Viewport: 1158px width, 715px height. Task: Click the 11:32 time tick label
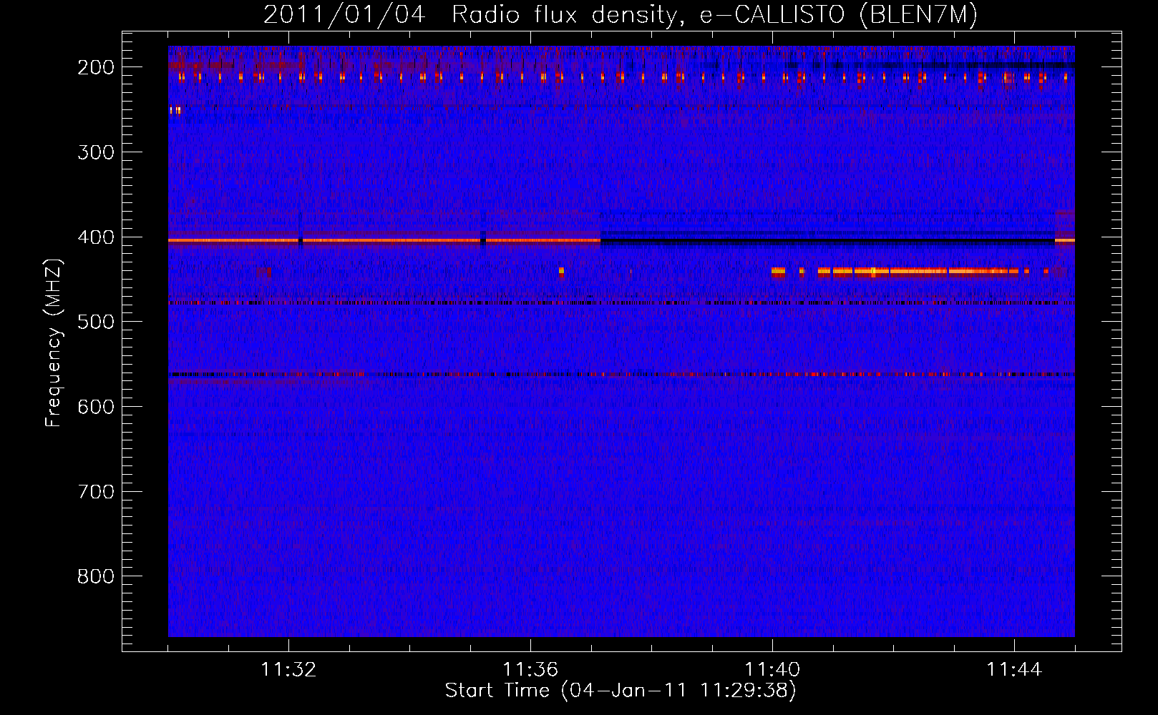pos(288,670)
